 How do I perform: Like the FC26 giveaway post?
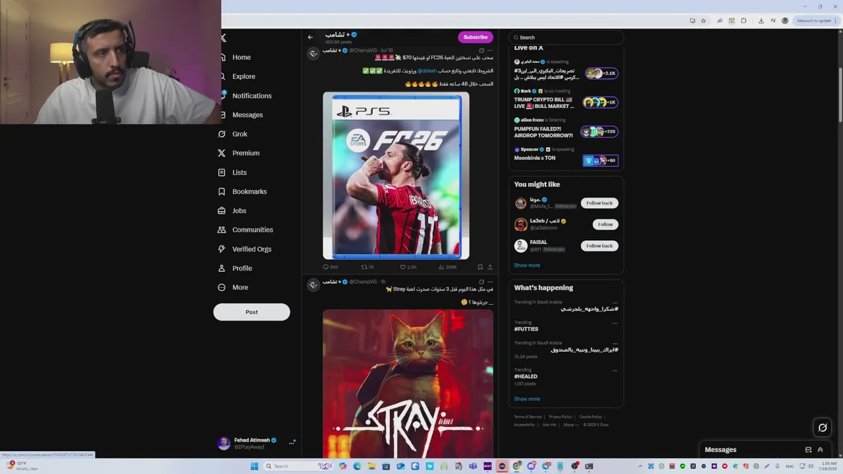coord(408,267)
